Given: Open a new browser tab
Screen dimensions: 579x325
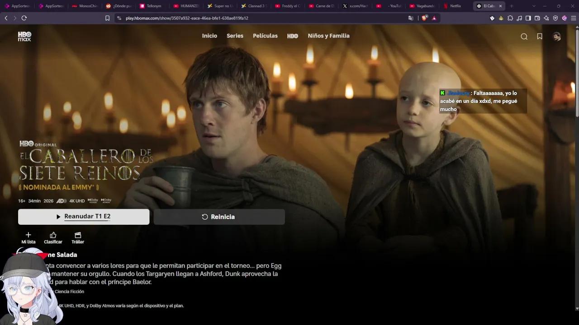Looking at the screenshot, I should pos(512,6).
